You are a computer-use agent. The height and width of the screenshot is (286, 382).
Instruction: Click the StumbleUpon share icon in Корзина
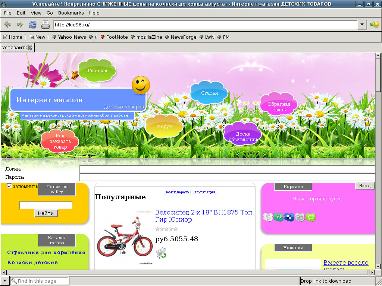(x=278, y=217)
